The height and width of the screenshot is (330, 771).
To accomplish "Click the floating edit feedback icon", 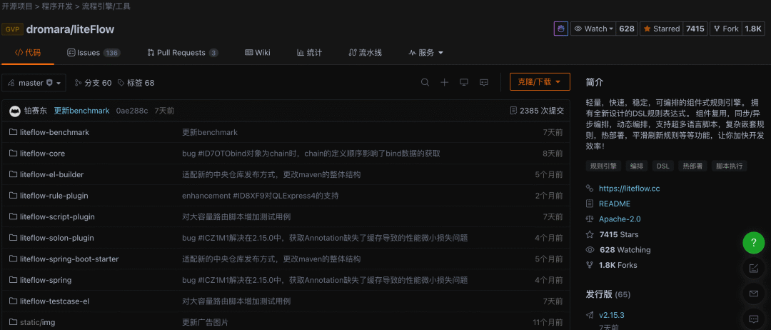I will point(753,268).
